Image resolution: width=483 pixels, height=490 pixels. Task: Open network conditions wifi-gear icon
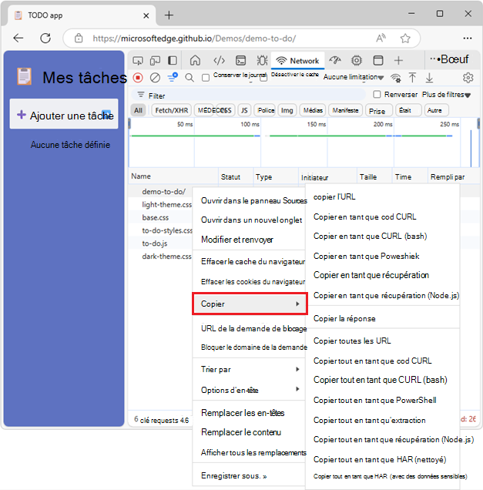tap(396, 78)
